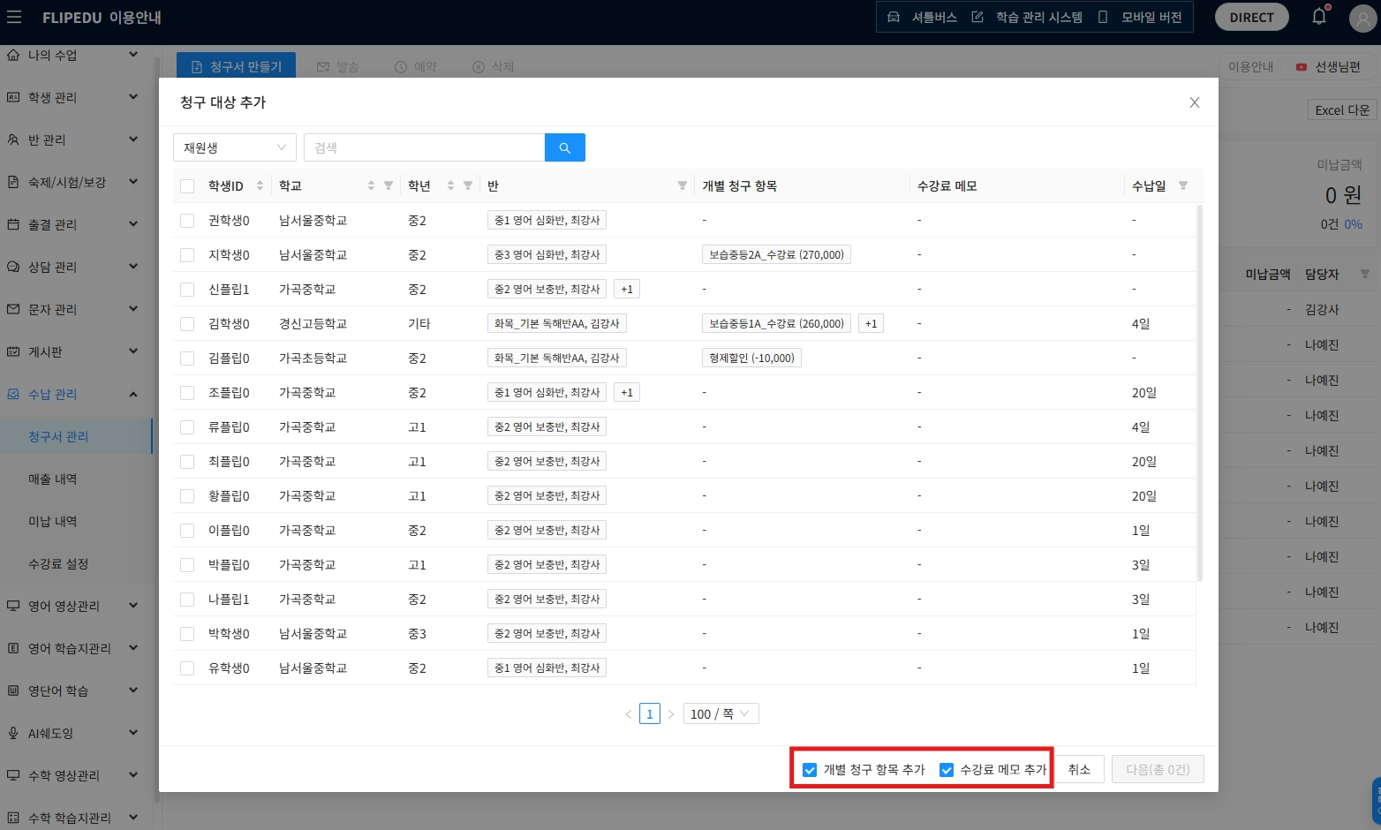This screenshot has height=830, width=1381.
Task: Uncheck 수강료 메모 추가
Action: [947, 770]
